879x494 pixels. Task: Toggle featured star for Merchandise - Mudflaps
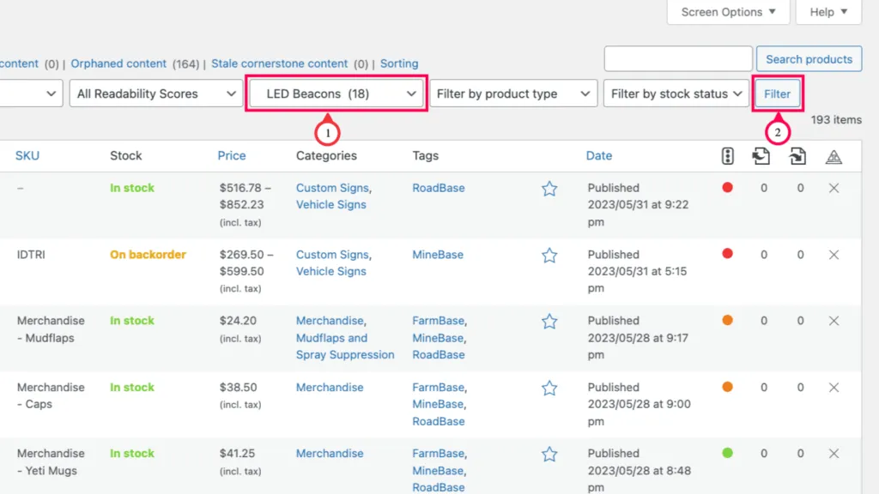(x=549, y=322)
